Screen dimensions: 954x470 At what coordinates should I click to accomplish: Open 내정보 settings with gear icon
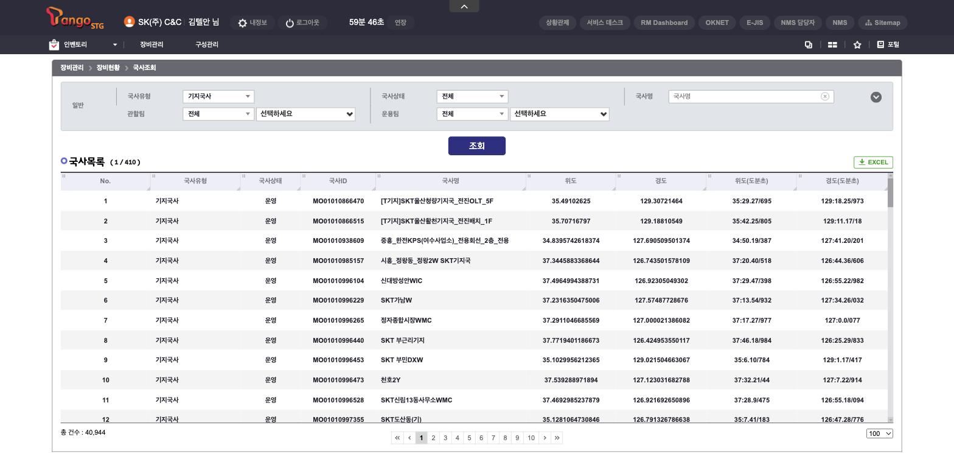252,23
